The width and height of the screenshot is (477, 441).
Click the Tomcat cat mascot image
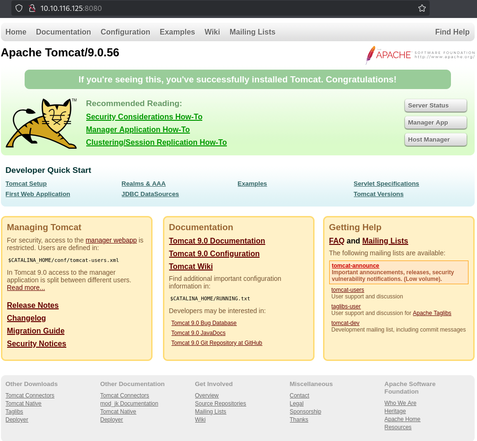[x=42, y=124]
